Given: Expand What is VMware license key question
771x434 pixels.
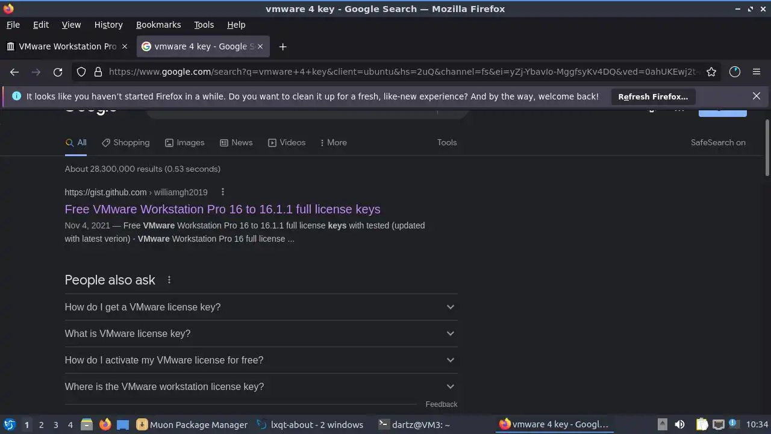Looking at the screenshot, I should click(261, 333).
